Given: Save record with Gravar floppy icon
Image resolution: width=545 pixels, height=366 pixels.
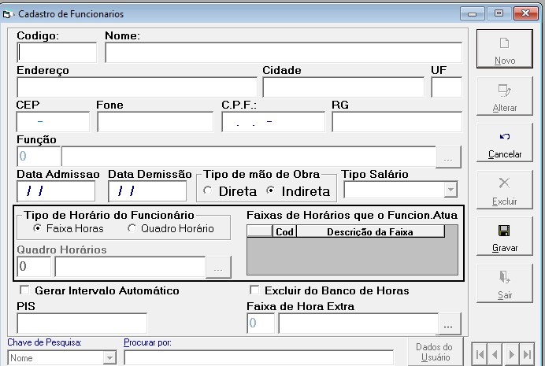Looking at the screenshot, I should point(504,231).
